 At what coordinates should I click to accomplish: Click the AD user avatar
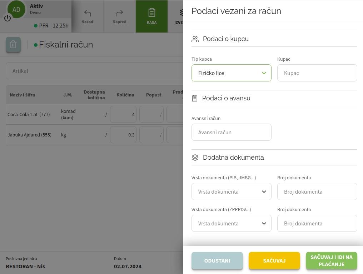(x=17, y=10)
